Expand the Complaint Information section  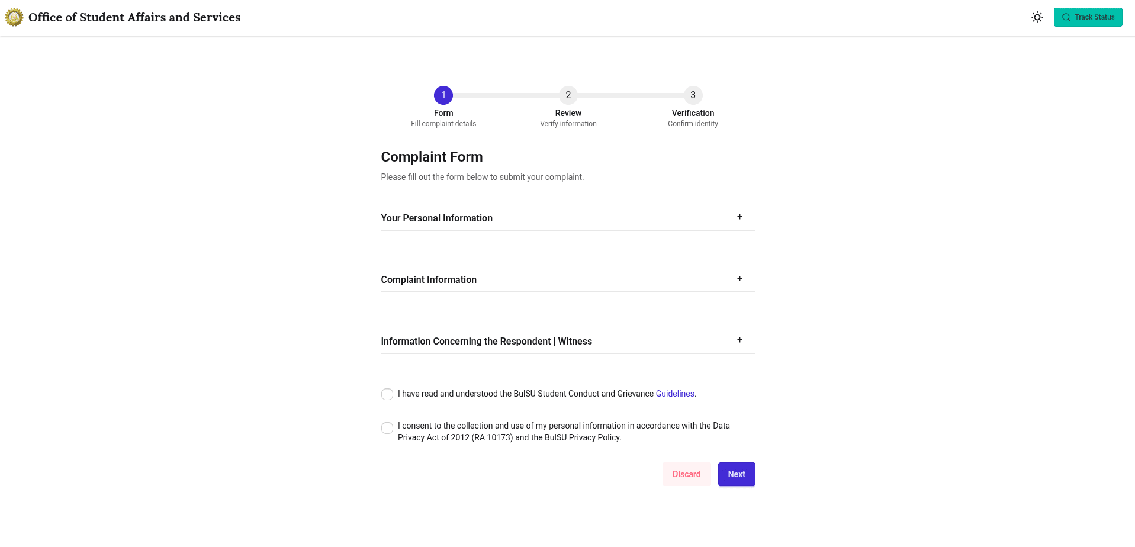tap(568, 279)
